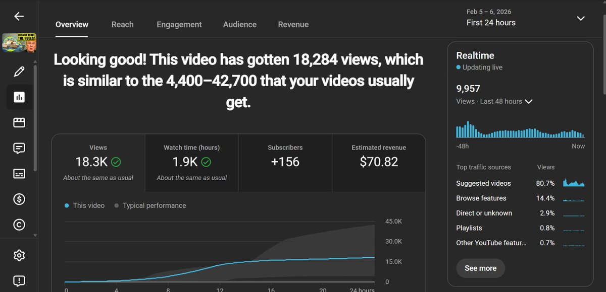606x292 pixels.
Task: Open the Comments section icon
Action: [19, 148]
